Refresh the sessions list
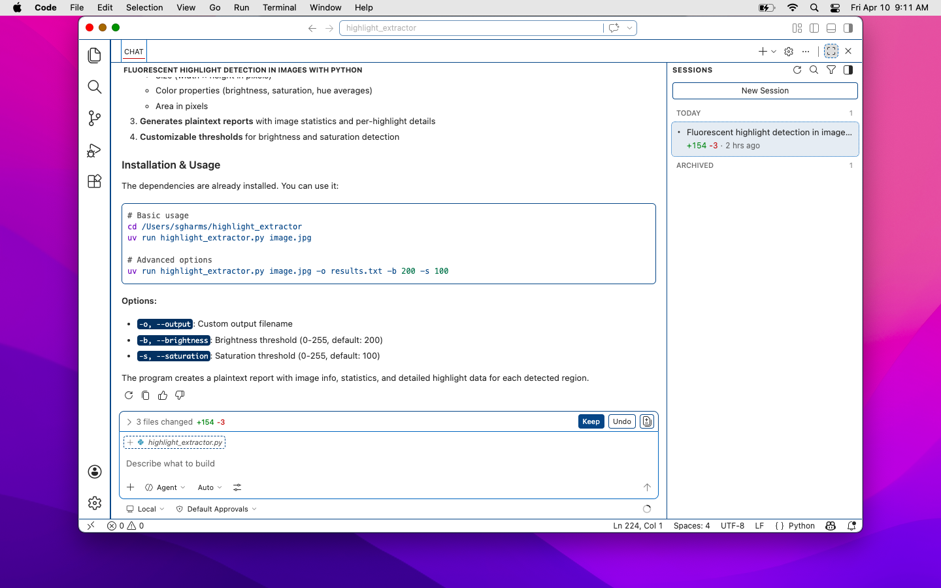Viewport: 941px width, 588px height. 797,70
